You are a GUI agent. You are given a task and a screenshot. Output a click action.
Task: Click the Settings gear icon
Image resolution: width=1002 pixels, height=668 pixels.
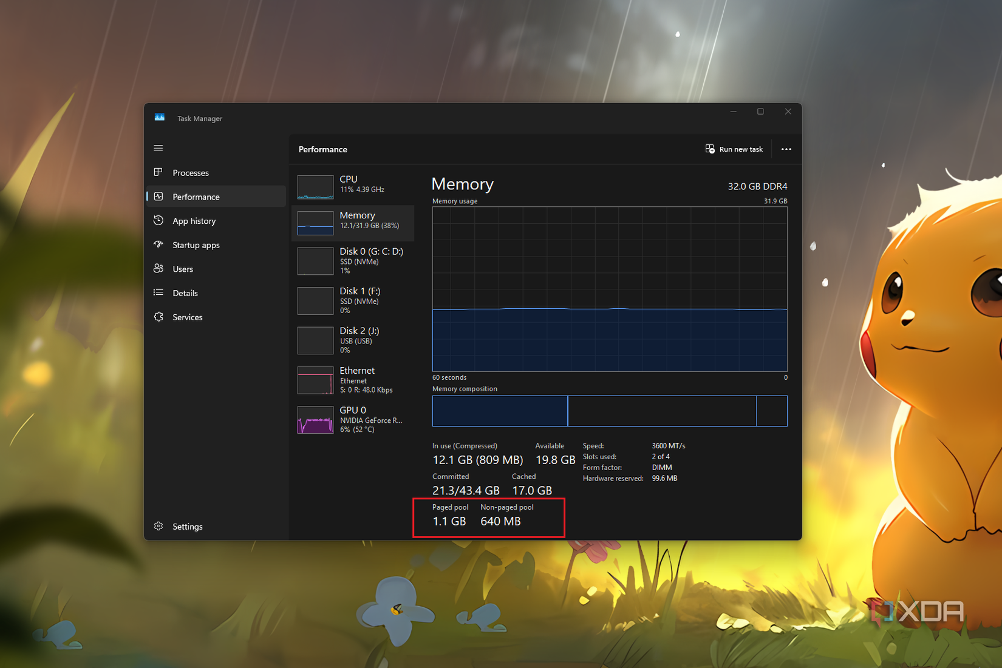[x=158, y=526]
